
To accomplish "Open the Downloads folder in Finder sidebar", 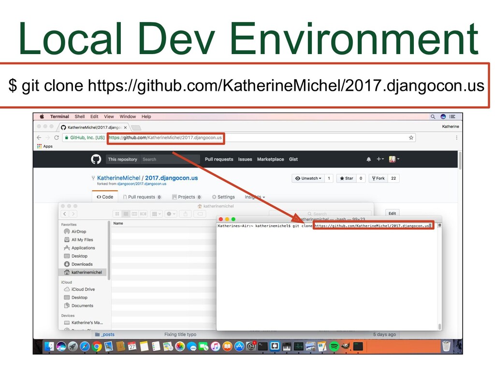I will click(x=82, y=264).
